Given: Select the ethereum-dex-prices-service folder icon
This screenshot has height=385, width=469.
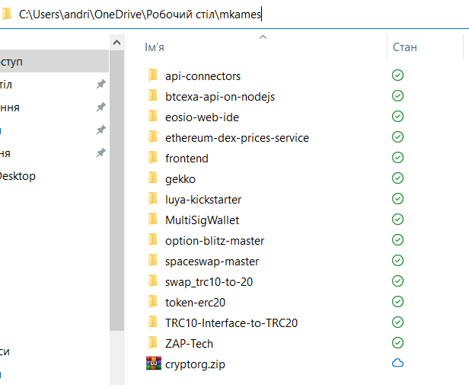Looking at the screenshot, I should coord(153,137).
